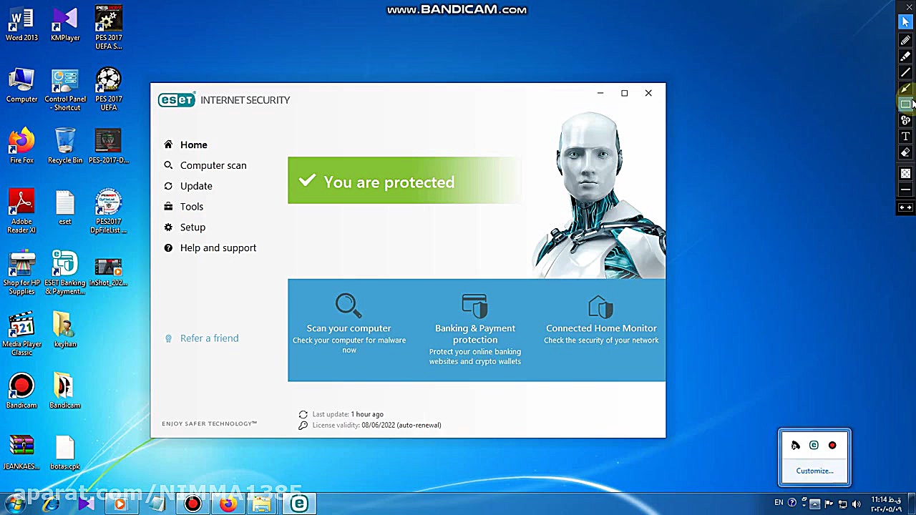
Task: Click the license key icon
Action: (x=303, y=426)
